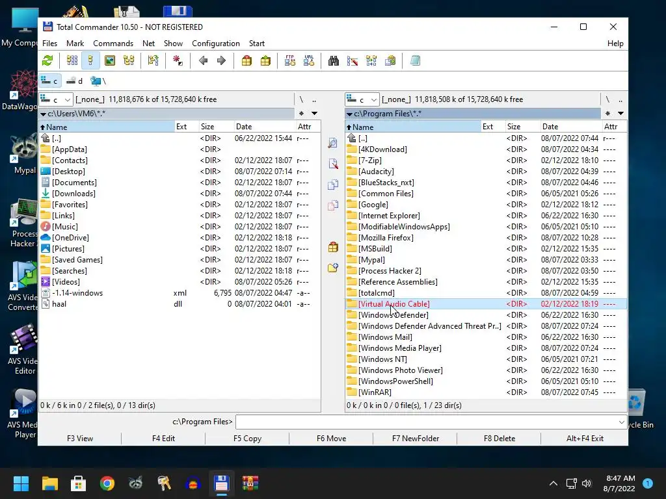Select the -1.14-windows xml file
This screenshot has width=666, height=499.
point(180,293)
